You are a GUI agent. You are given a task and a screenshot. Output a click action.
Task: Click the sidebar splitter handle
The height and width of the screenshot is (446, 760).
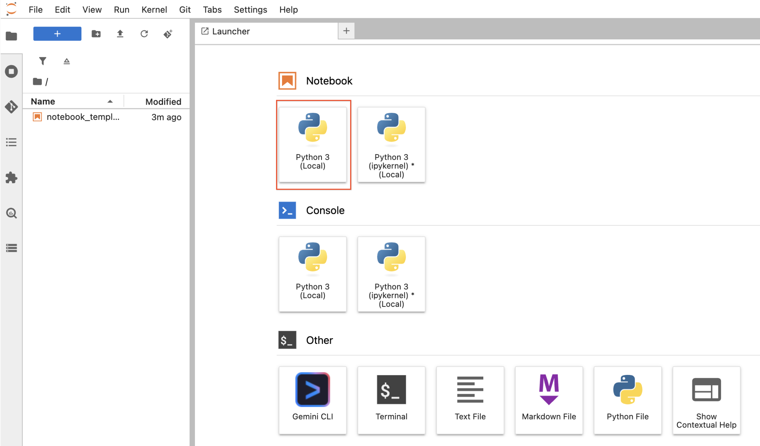coord(192,232)
